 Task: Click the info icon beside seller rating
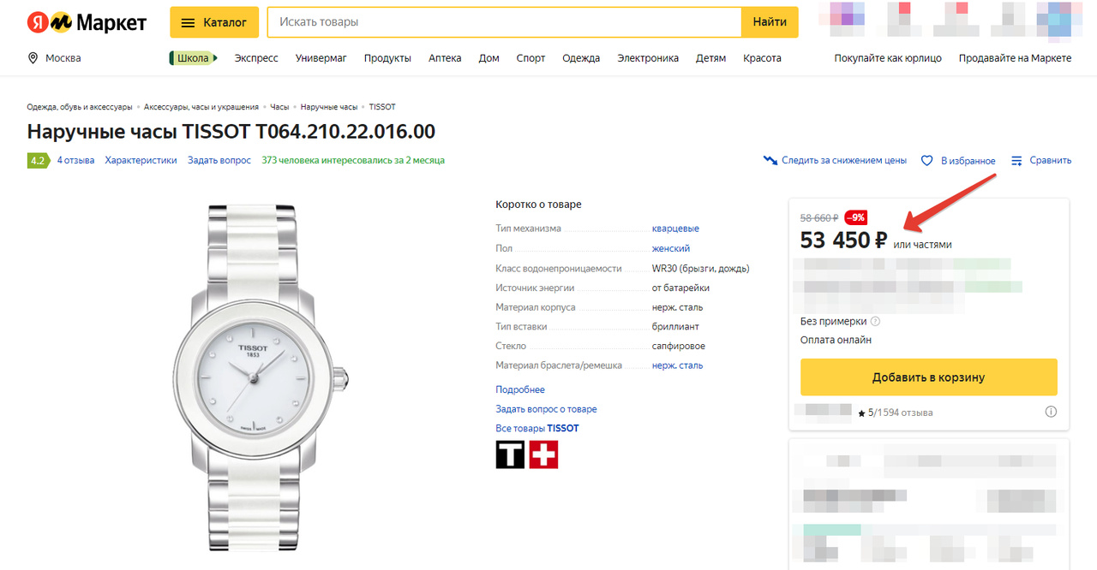coord(1051,412)
